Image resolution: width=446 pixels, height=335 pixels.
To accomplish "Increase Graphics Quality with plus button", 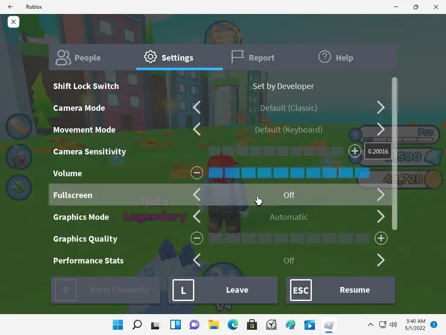I will 381,239.
